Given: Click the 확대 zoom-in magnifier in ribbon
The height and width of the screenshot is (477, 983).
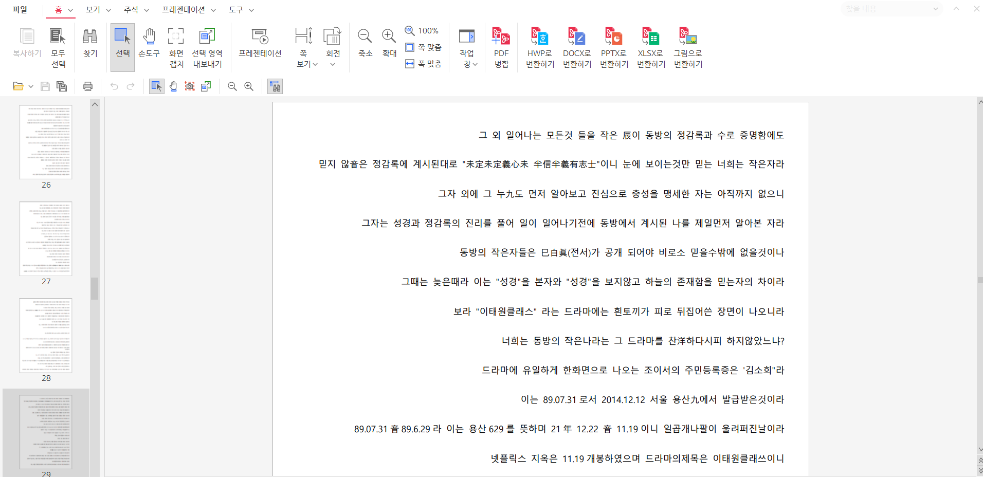Looking at the screenshot, I should [389, 42].
